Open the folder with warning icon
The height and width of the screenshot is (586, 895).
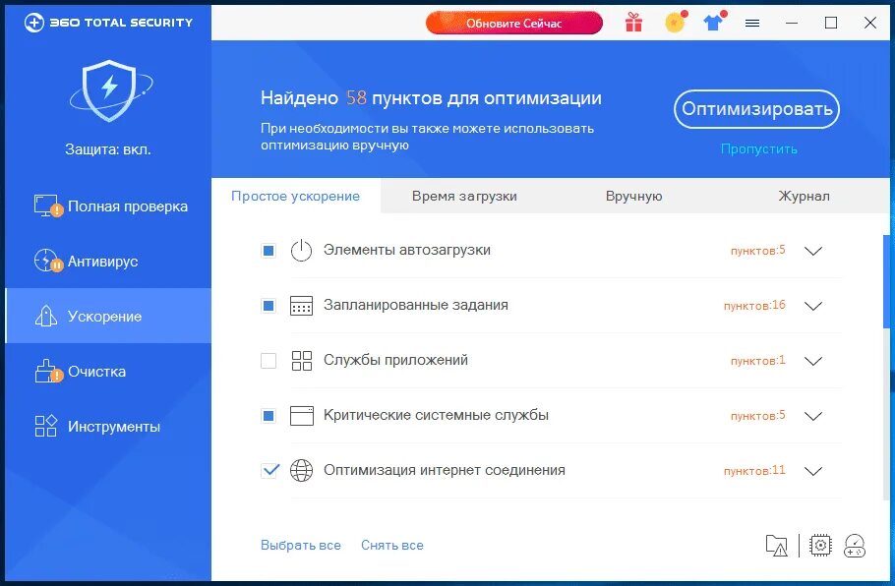coord(776,546)
